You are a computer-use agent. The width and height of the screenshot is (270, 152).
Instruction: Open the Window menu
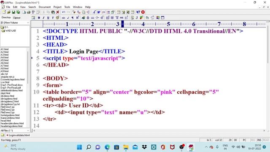click(x=78, y=7)
